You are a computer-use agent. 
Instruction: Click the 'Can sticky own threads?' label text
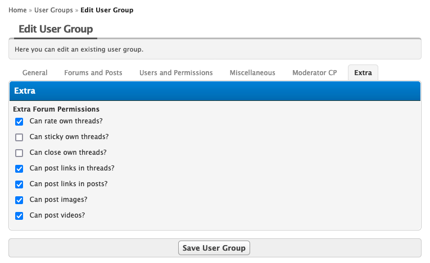(x=69, y=137)
